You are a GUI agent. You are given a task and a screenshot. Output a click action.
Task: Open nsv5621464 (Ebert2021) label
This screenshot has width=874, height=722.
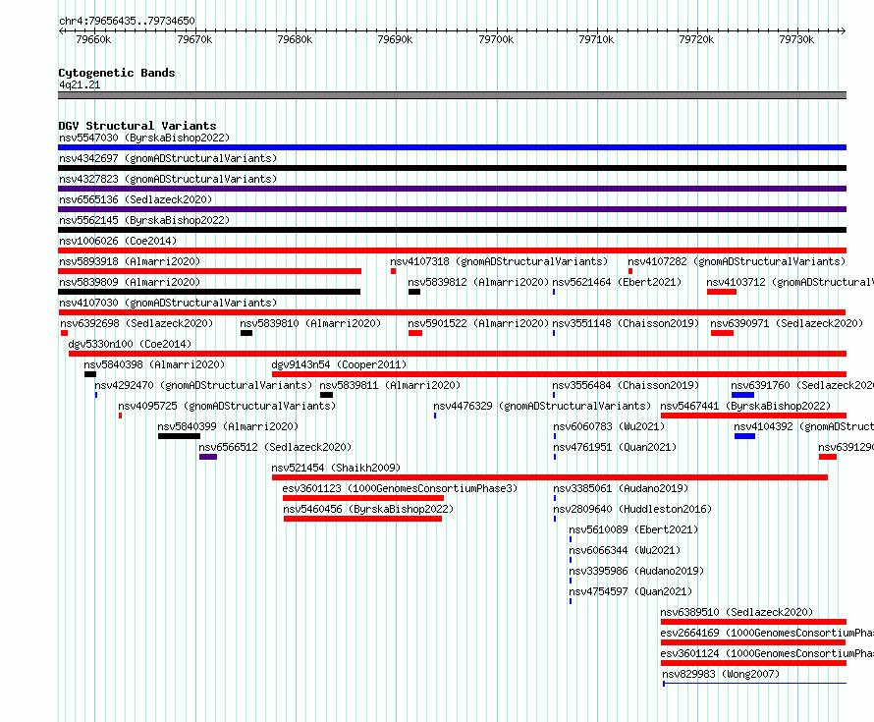(617, 282)
